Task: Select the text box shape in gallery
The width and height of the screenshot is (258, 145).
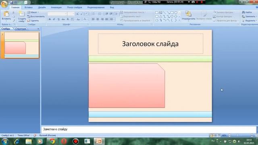Action: pyautogui.click(x=160, y=12)
